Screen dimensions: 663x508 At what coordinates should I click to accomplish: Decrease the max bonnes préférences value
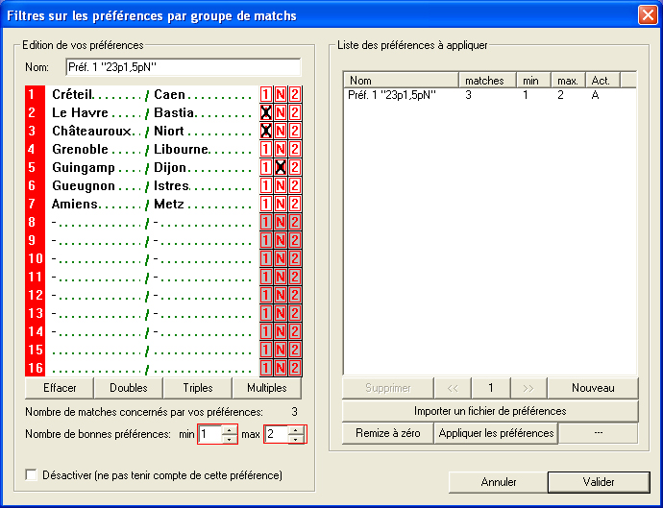296,439
